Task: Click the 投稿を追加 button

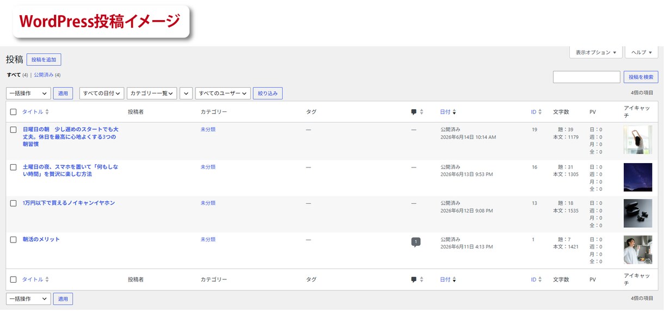Action: tap(44, 60)
